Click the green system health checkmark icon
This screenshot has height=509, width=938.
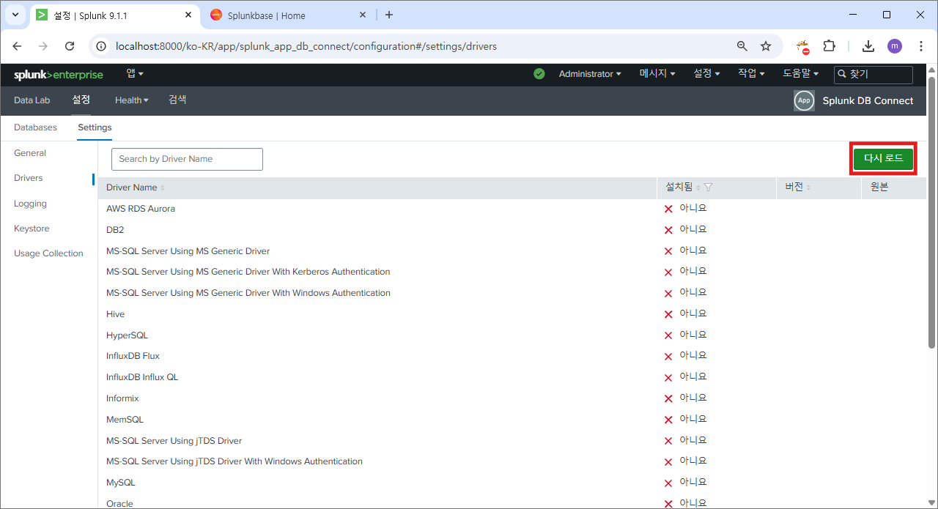coord(539,74)
